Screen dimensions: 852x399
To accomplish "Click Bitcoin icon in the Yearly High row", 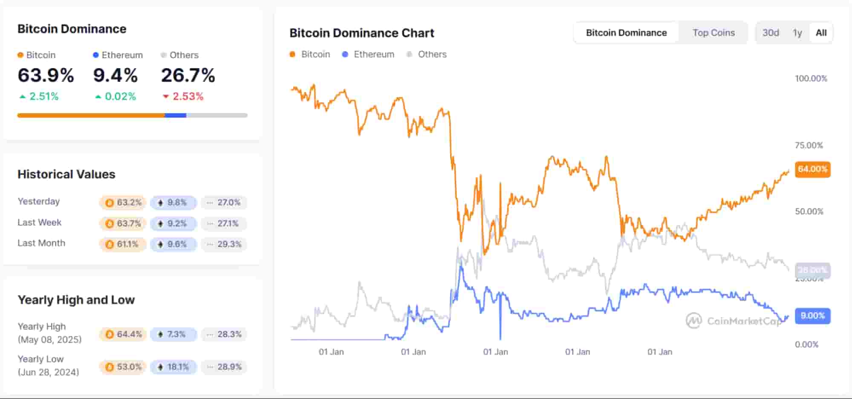I will pyautogui.click(x=110, y=334).
